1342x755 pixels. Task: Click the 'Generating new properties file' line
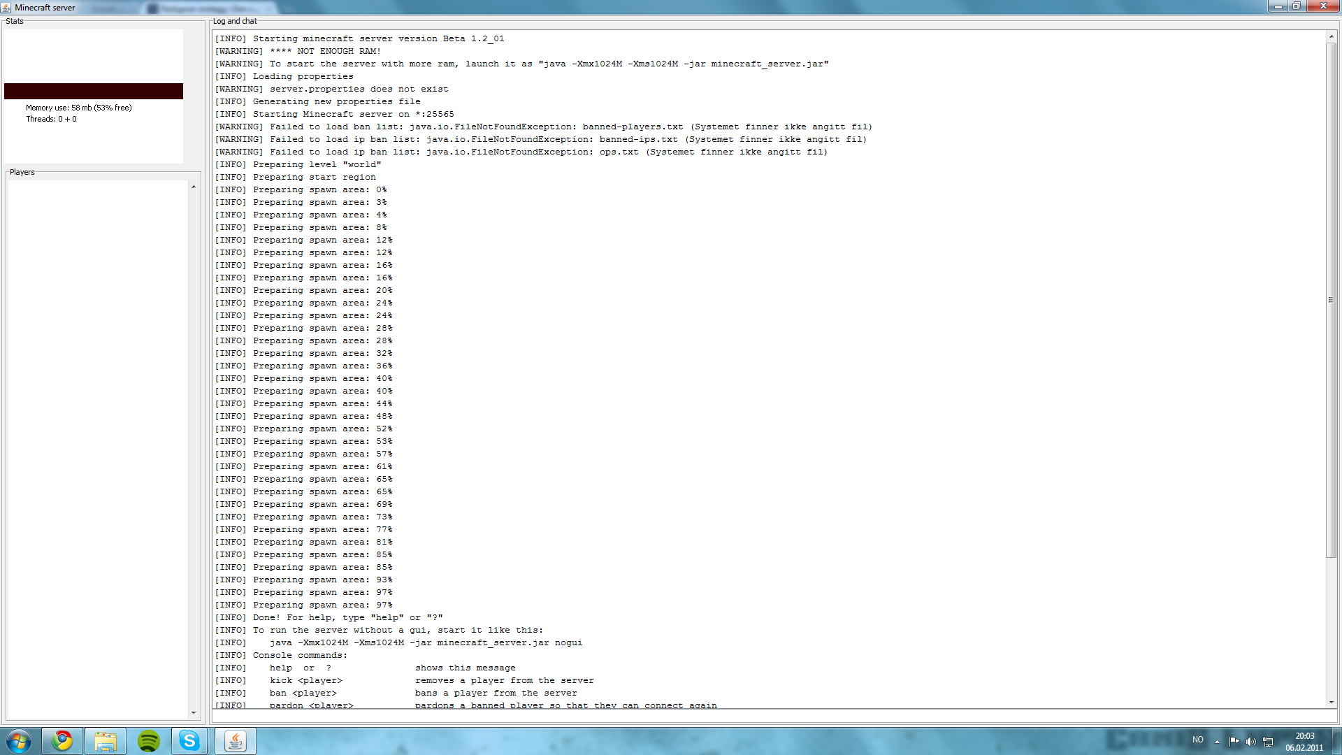(318, 101)
